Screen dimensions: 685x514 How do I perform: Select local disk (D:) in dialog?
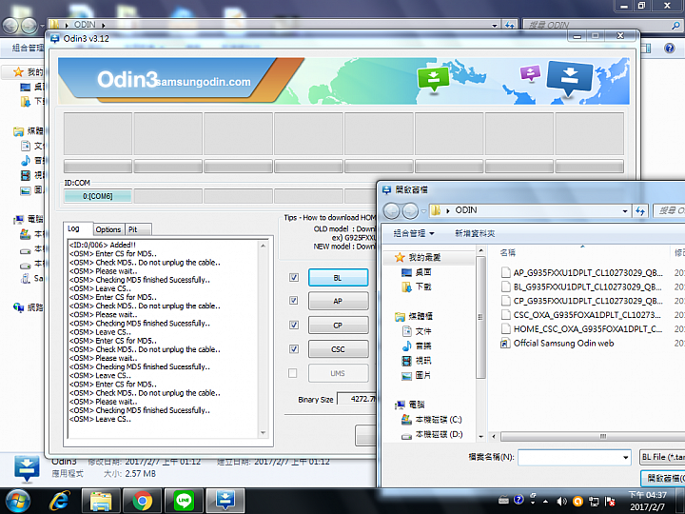(432, 434)
